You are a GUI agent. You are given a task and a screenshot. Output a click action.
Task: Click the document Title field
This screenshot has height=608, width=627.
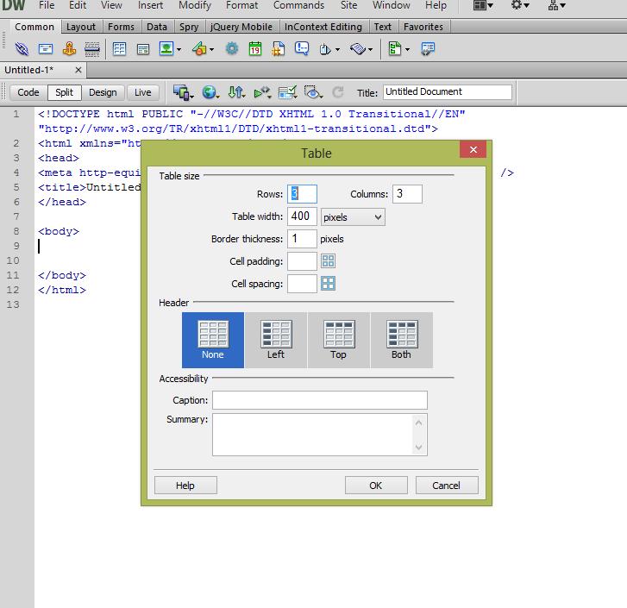(447, 92)
